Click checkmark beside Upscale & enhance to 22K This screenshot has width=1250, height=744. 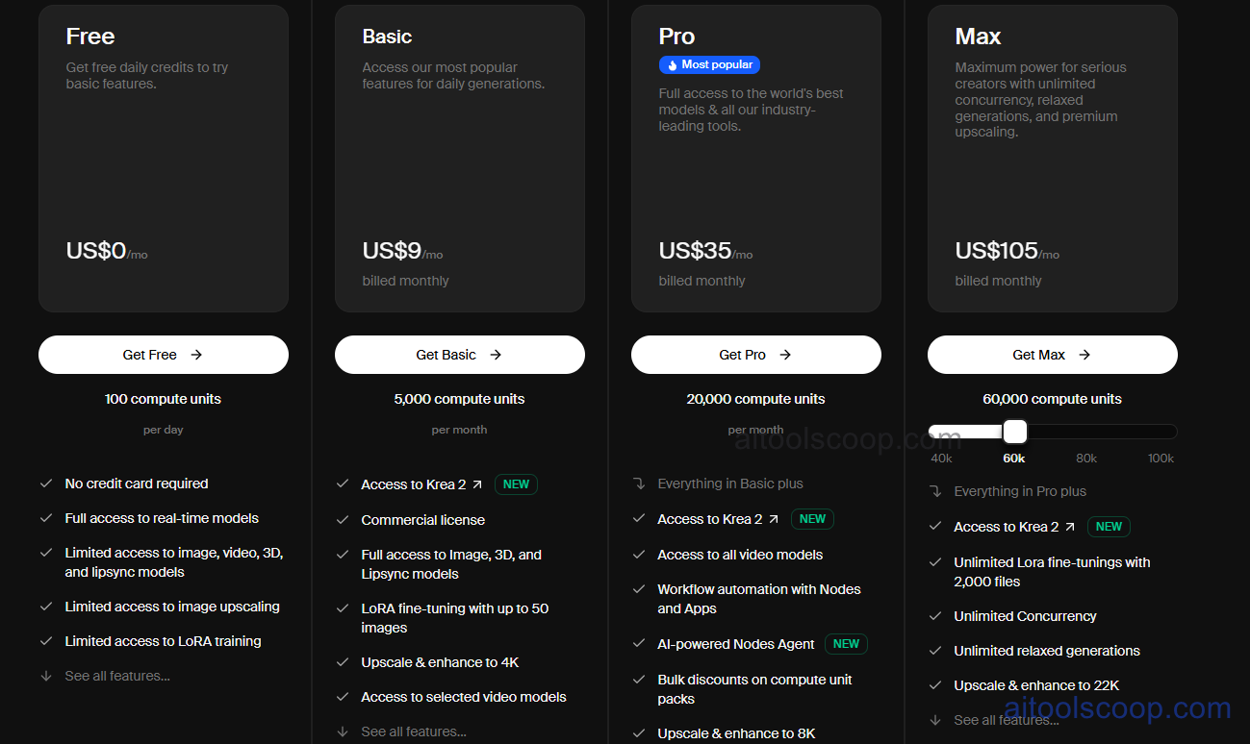click(935, 685)
